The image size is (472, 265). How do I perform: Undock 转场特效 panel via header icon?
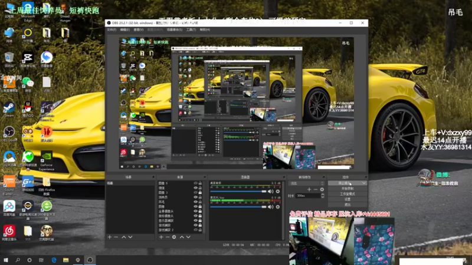tap(323, 177)
